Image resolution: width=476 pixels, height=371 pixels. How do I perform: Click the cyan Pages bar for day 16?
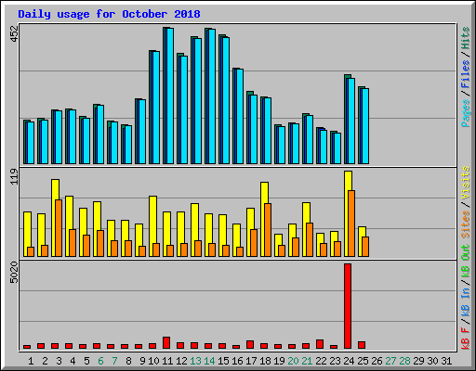(x=240, y=116)
